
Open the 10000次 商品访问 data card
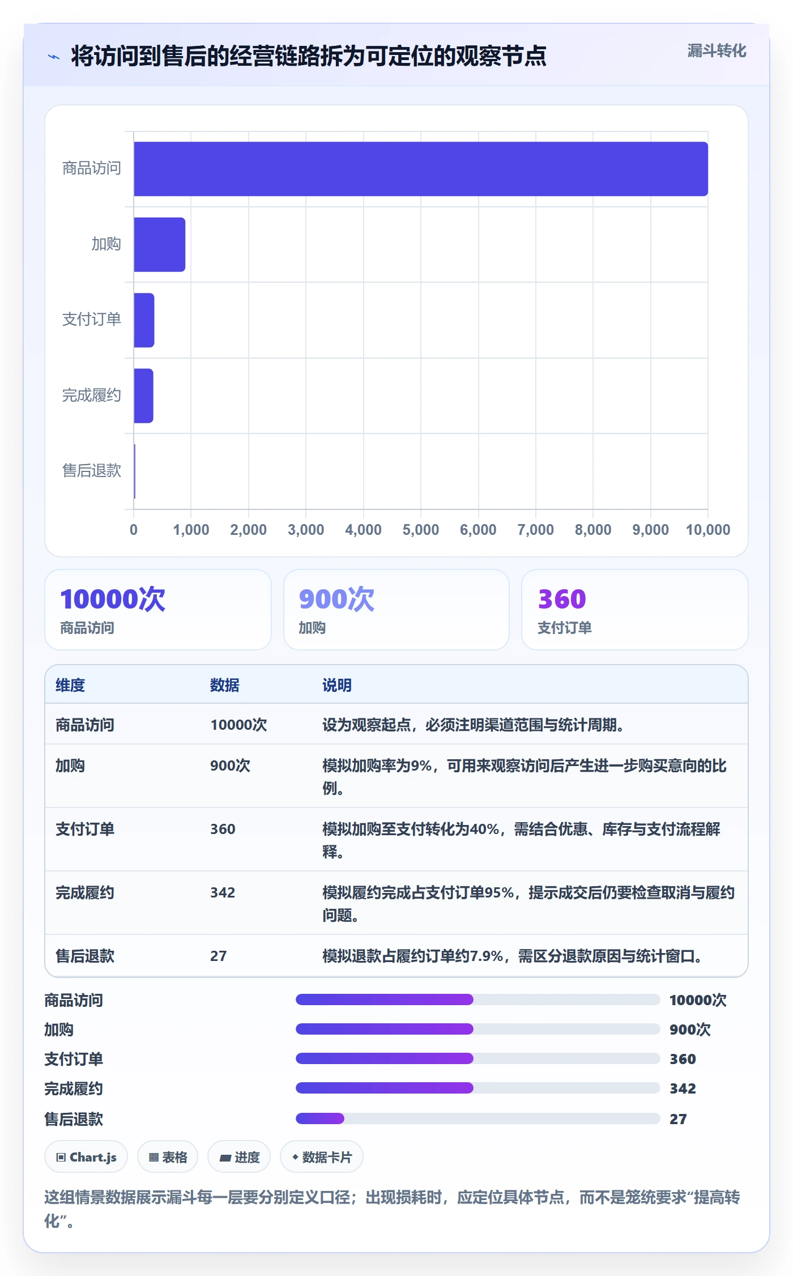pyautogui.click(x=158, y=610)
